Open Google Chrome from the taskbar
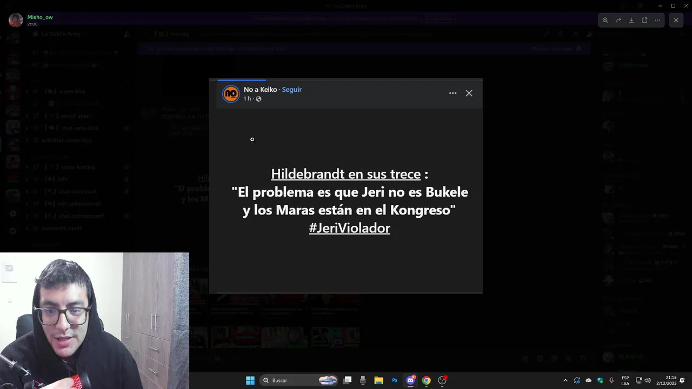692x389 pixels. [x=426, y=380]
